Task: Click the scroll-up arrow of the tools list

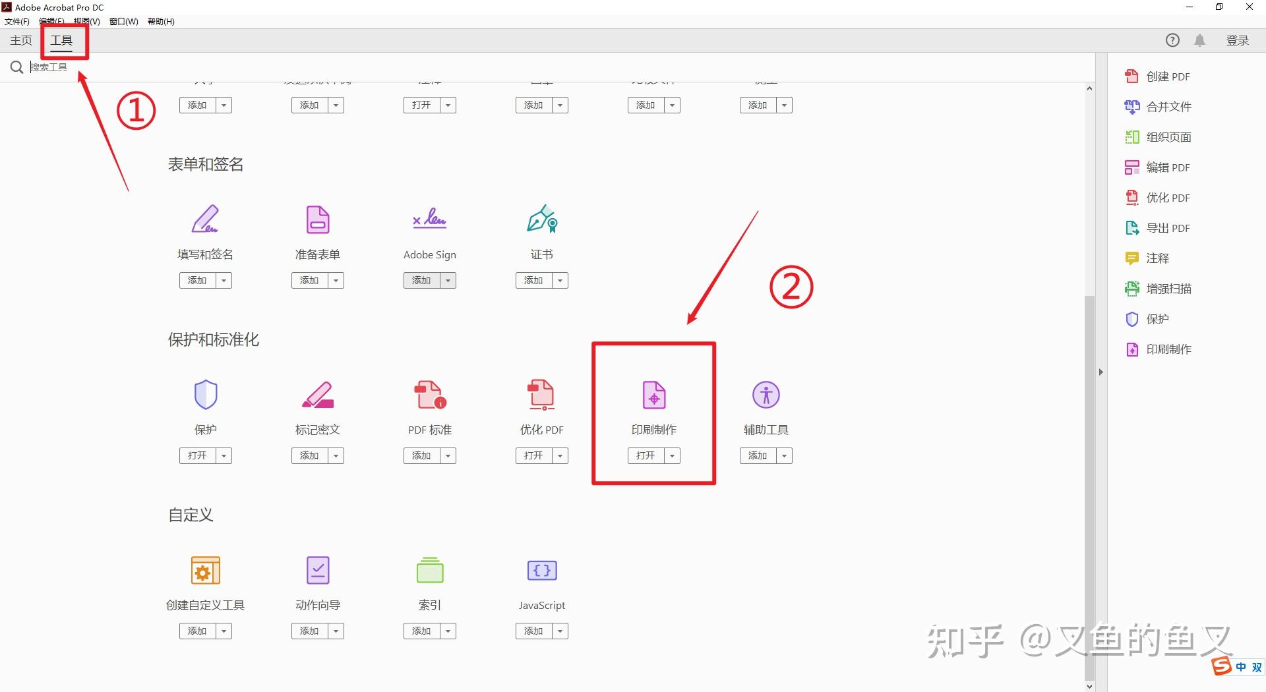Action: point(1089,88)
